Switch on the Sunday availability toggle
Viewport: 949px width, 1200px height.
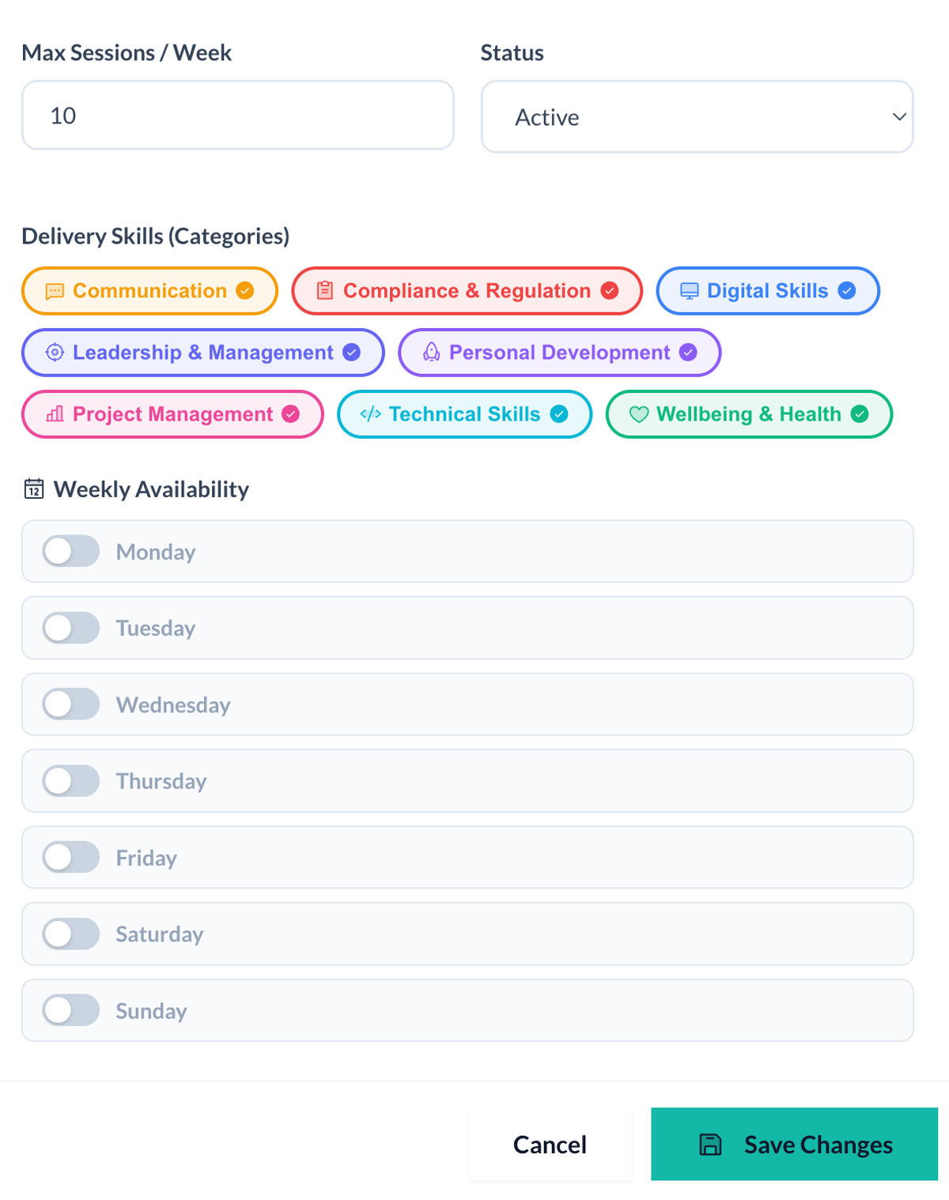tap(71, 1009)
